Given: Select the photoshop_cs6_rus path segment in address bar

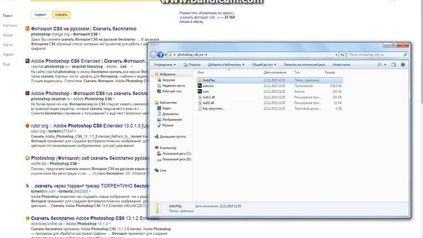Looking at the screenshot, I should tap(190, 55).
